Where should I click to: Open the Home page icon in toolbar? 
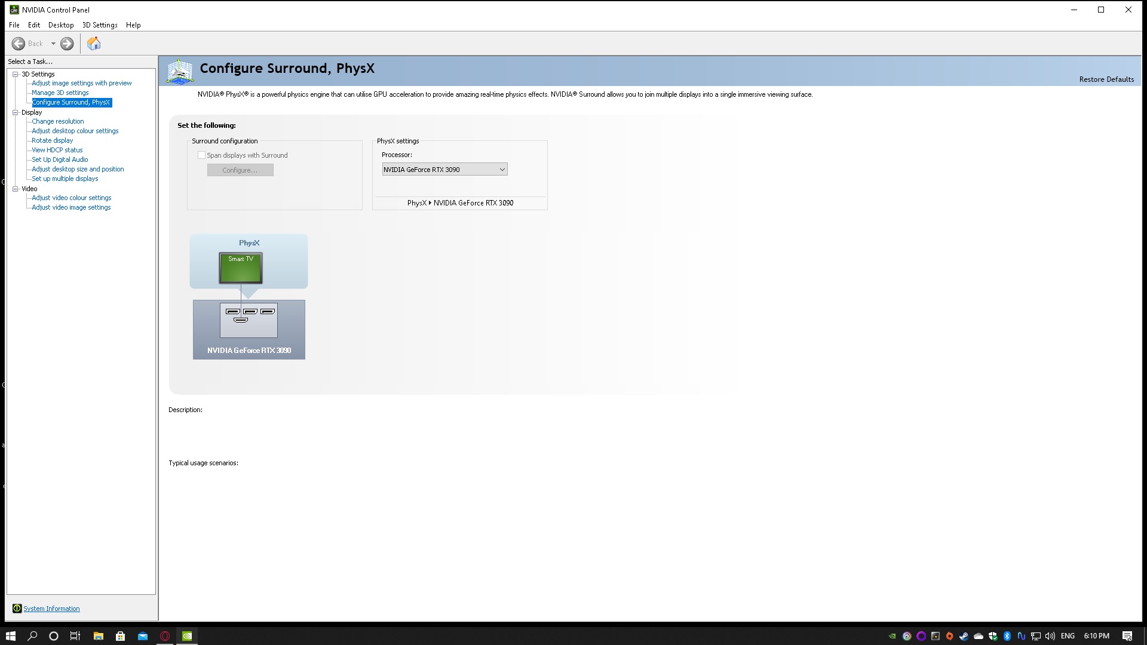(94, 44)
